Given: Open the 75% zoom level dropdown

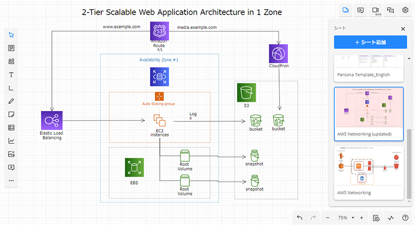Looking at the screenshot, I should [345, 217].
